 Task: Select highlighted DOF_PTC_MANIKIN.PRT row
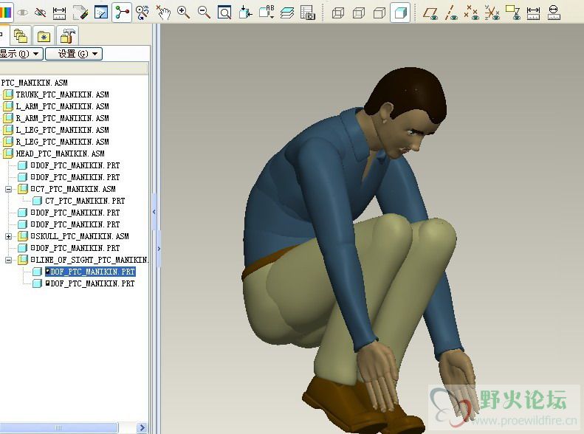coord(90,272)
